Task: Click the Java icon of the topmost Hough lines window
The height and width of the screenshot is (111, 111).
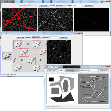Action: click(2, 2)
